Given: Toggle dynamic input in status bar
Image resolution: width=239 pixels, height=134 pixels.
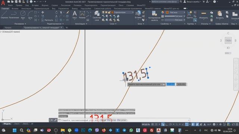Looking at the screenshot, I should [x=163, y=124].
